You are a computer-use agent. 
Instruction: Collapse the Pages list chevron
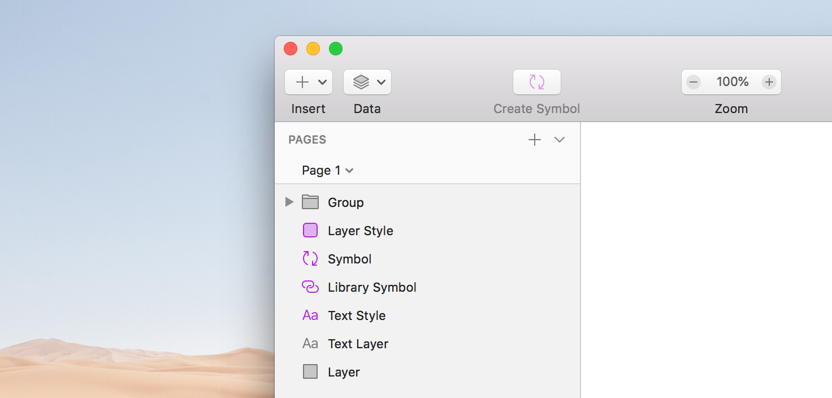coord(560,140)
